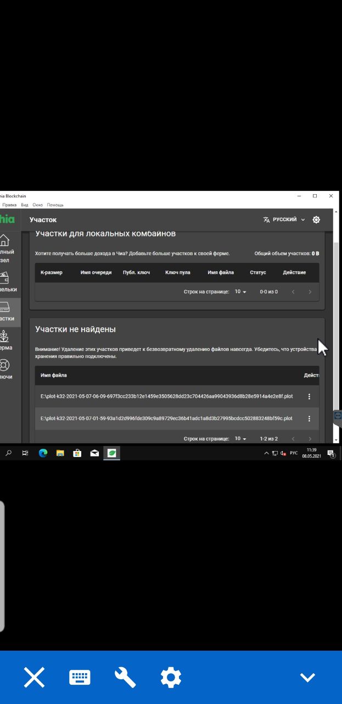This screenshot has width=342, height=704.
Task: Open actions menu for plot ending 2e8f.plot
Action: tap(309, 397)
